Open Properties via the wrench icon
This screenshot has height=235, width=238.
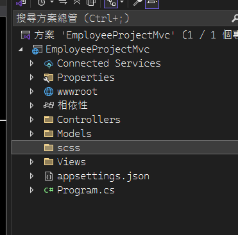[137, 3]
